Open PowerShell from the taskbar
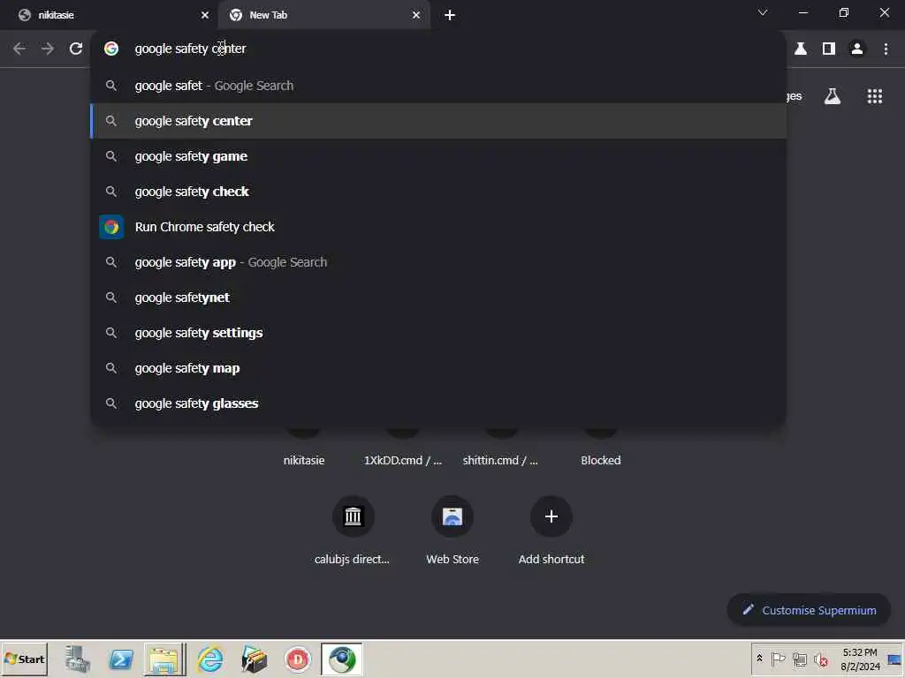The image size is (905, 678). [120, 659]
